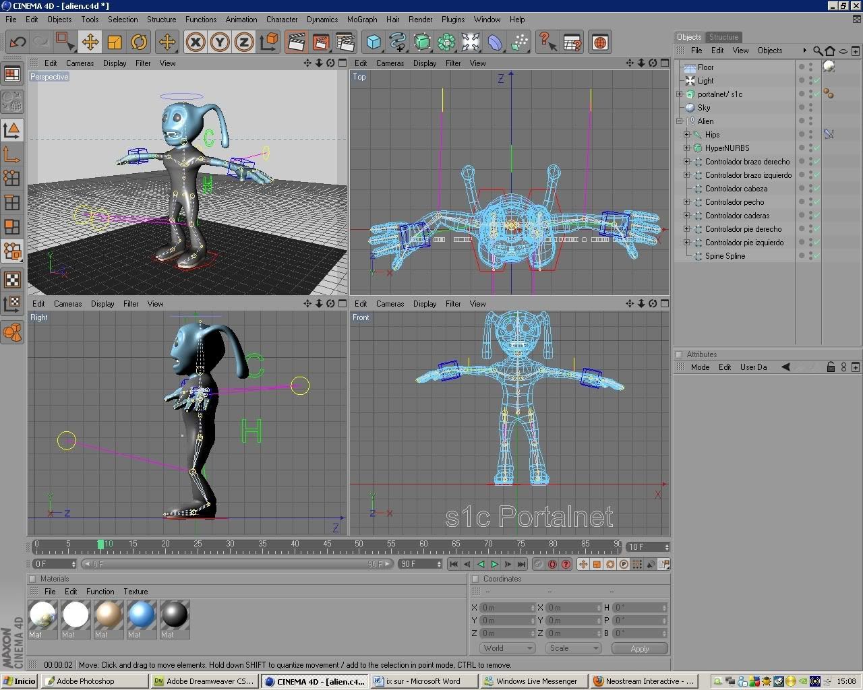
Task: Choose the Live Selection tool
Action: pos(65,42)
